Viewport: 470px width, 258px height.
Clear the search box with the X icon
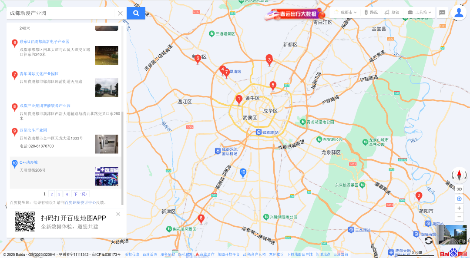[x=120, y=13]
